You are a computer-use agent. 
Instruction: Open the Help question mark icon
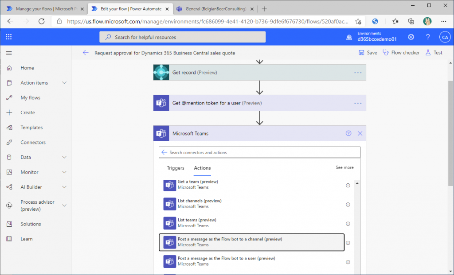pos(428,37)
